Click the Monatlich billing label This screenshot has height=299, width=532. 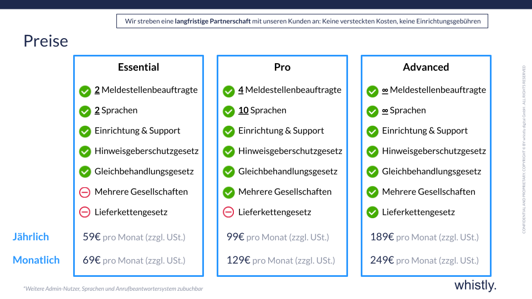tap(36, 260)
